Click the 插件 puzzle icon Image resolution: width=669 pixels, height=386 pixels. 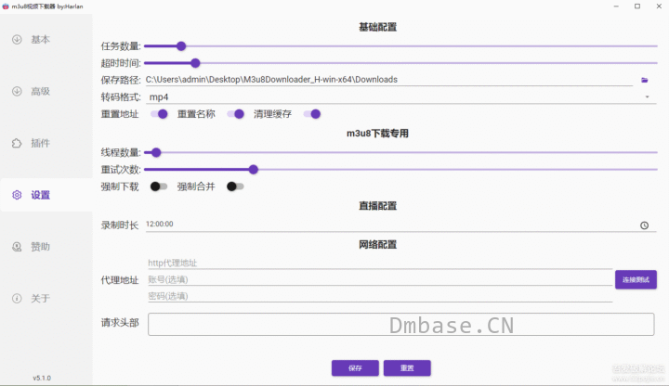pyautogui.click(x=17, y=143)
